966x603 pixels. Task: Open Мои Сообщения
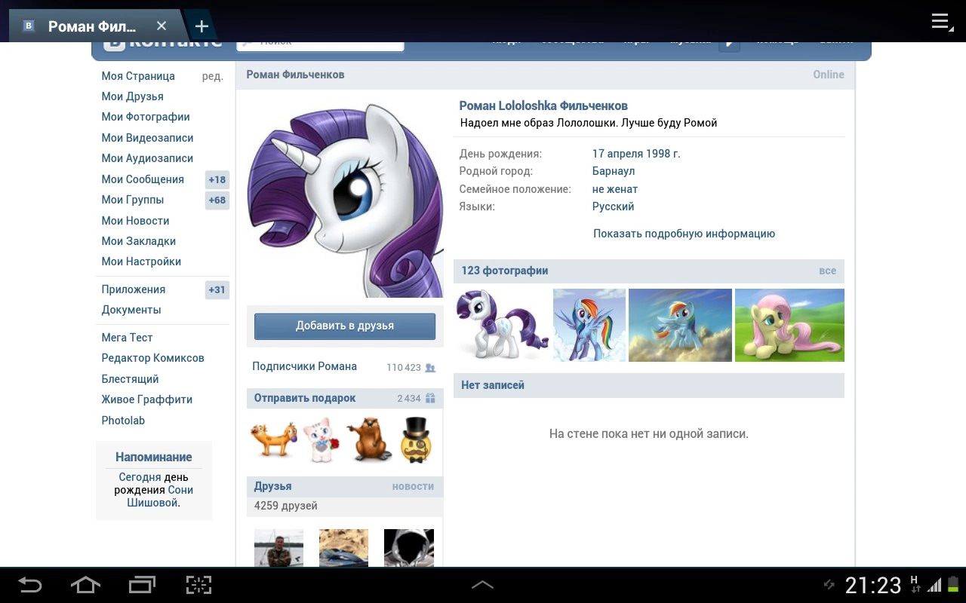(x=143, y=179)
